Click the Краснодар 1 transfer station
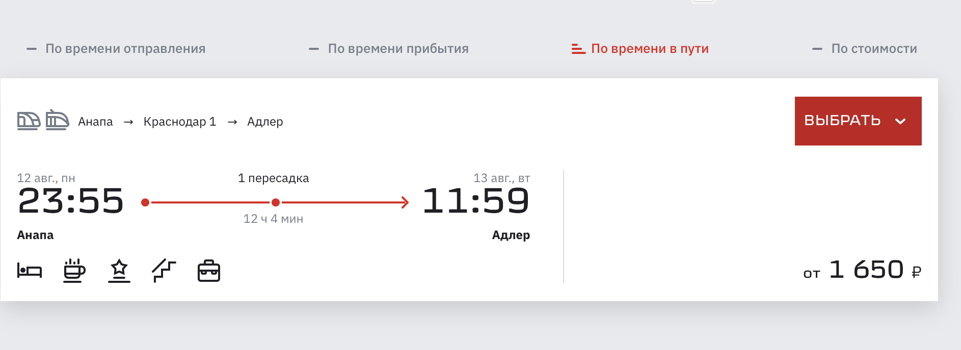Image resolution: width=961 pixels, height=350 pixels. coord(180,122)
